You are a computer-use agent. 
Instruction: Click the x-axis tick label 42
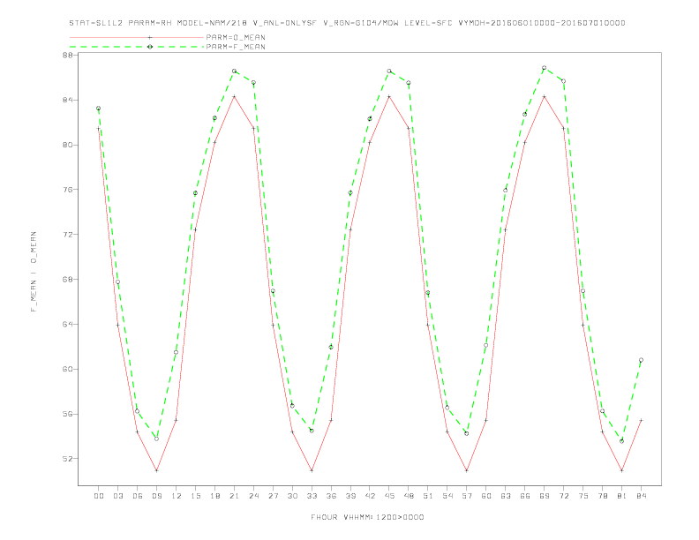tap(370, 496)
